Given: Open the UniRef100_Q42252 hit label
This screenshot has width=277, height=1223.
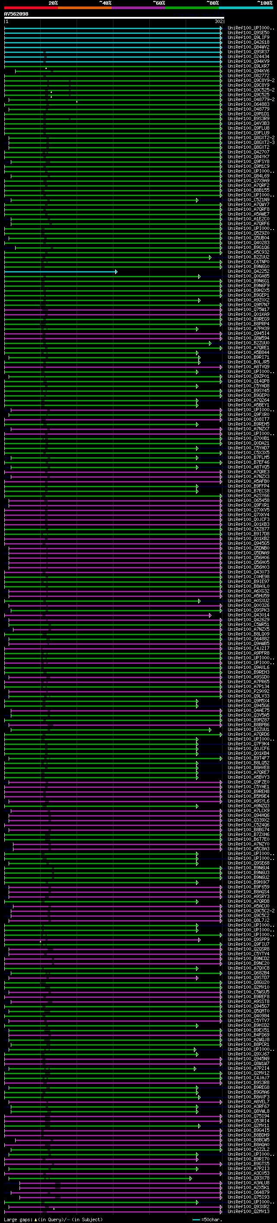Looking at the screenshot, I should click(248, 272).
